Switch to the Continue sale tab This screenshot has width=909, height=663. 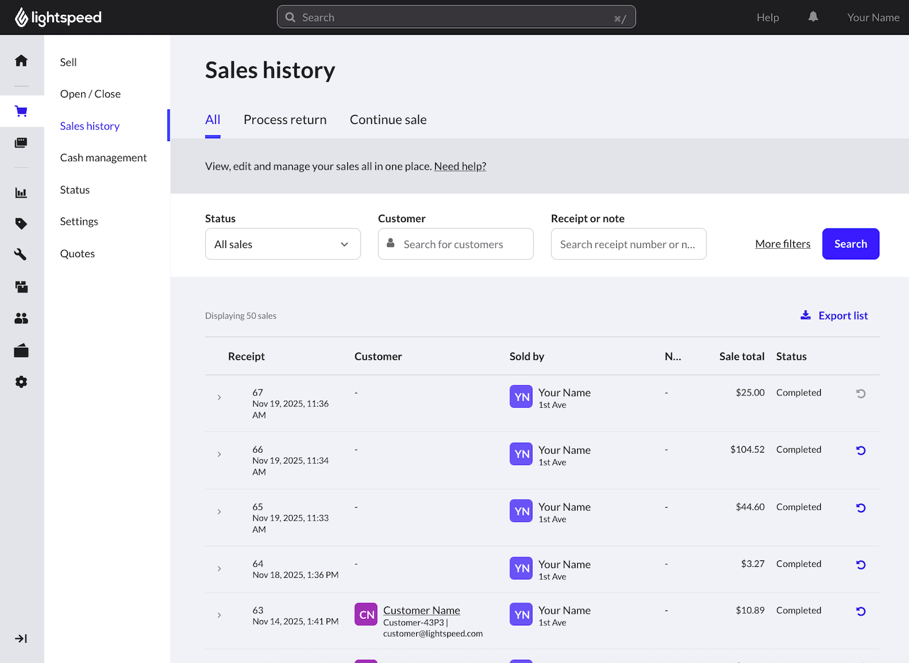(388, 120)
